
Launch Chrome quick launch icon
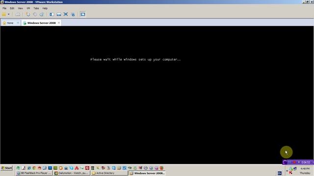[34, 168]
